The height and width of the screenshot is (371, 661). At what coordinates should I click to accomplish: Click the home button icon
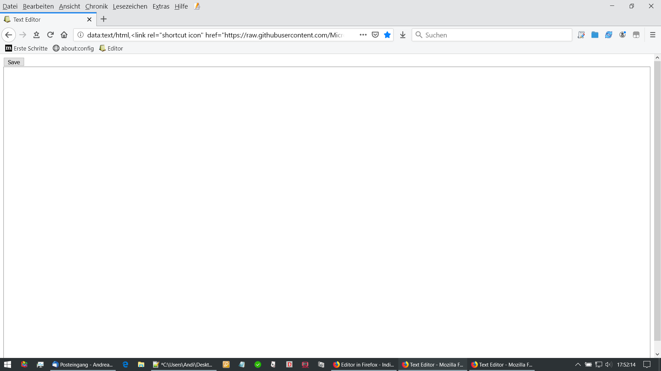[64, 35]
